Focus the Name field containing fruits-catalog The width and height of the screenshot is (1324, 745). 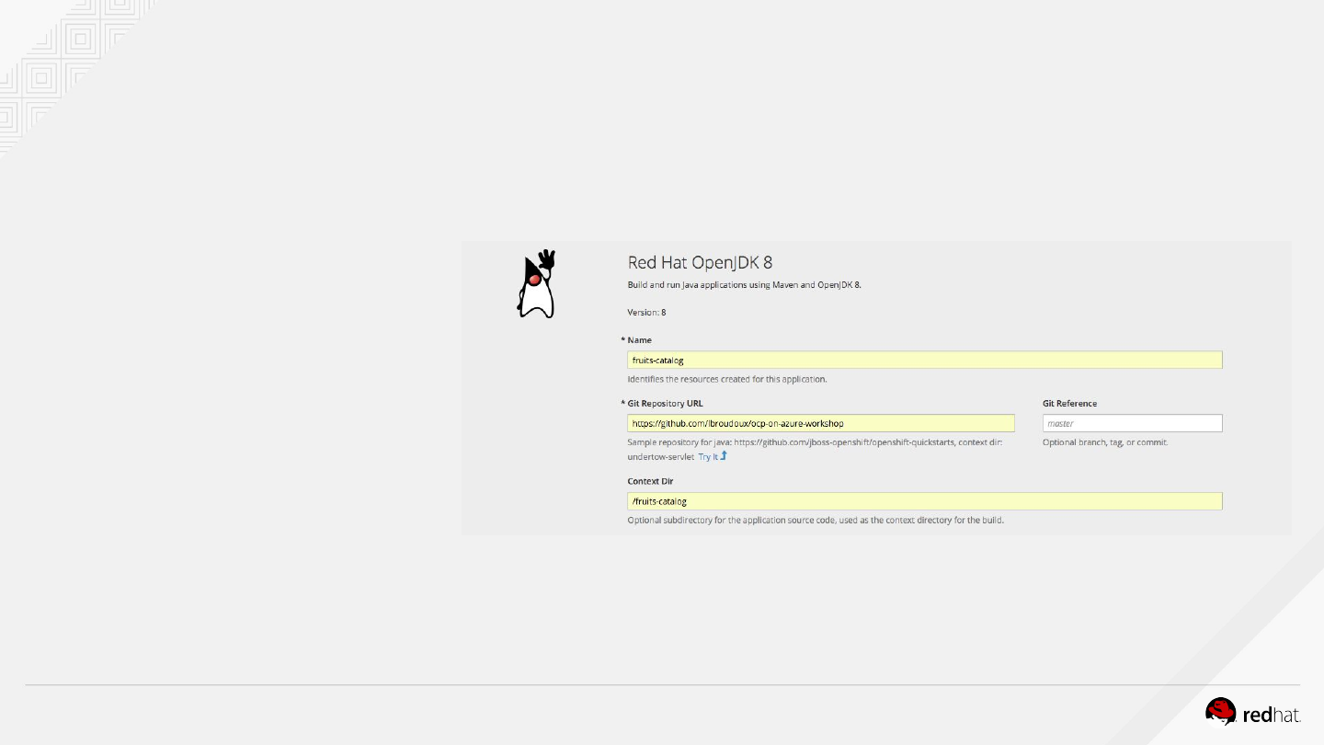[x=925, y=360]
